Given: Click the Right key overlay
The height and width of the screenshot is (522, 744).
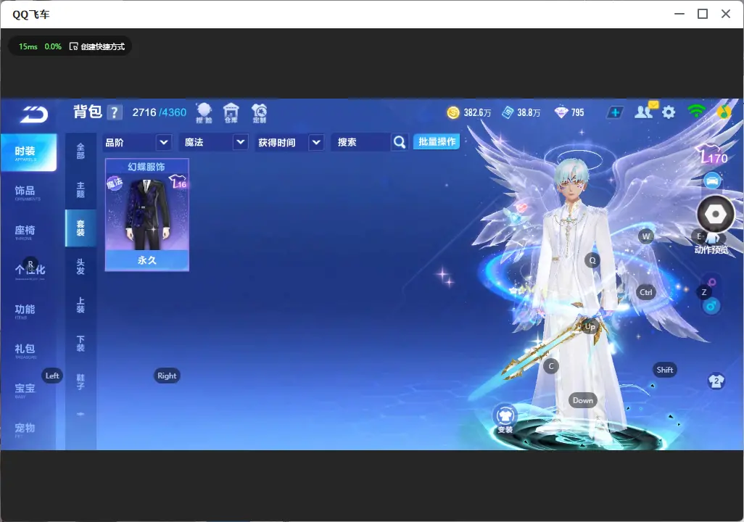Looking at the screenshot, I should click(167, 376).
